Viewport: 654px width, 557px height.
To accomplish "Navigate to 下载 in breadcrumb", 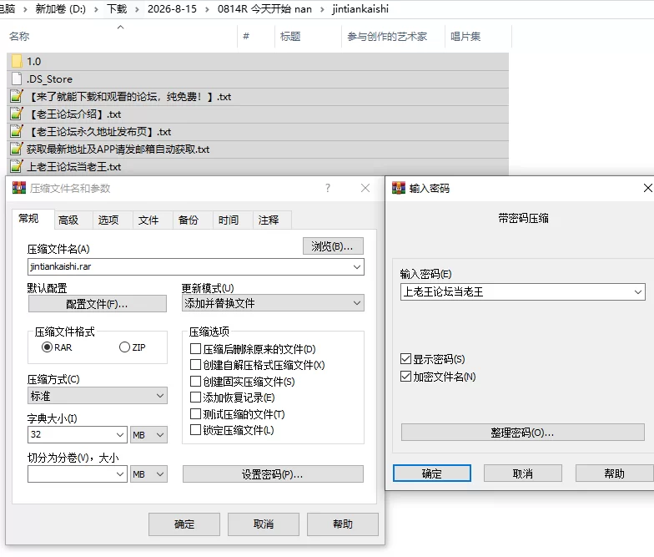I will 117,9.
